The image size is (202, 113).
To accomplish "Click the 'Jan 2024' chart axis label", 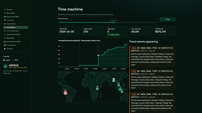I will [x=95, y=69].
